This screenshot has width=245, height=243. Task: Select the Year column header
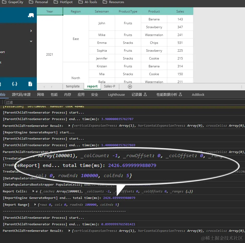(x=50, y=11)
